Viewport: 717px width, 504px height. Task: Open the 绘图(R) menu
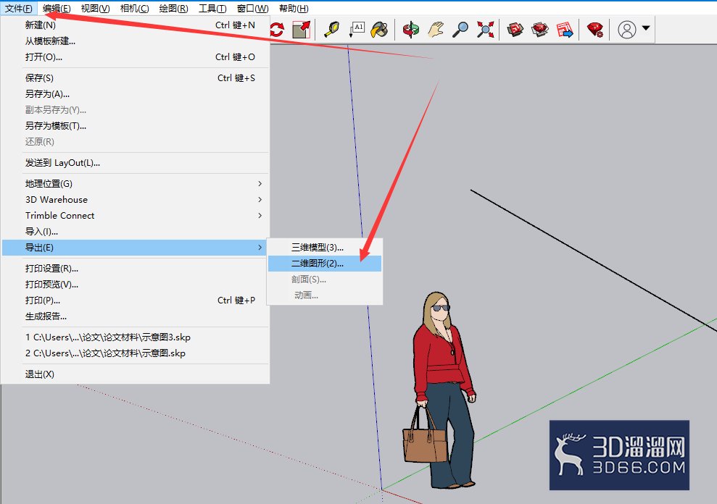coord(174,9)
